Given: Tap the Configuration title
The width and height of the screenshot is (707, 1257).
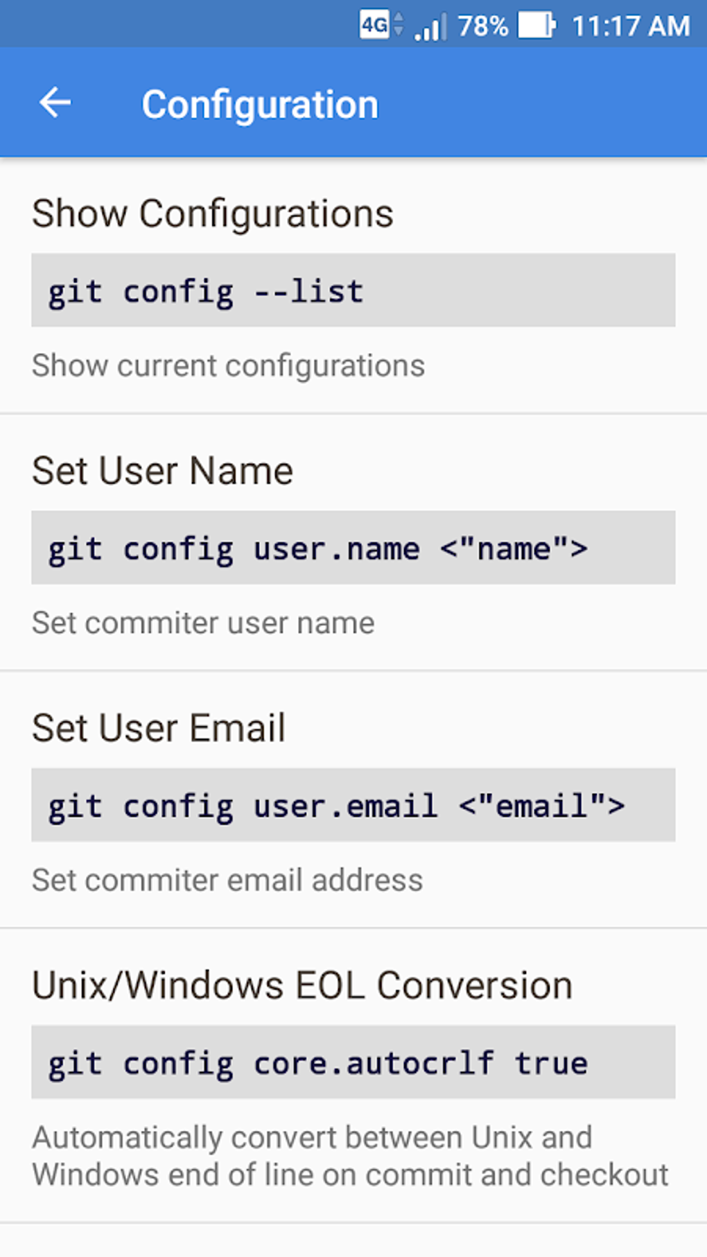Looking at the screenshot, I should [260, 105].
